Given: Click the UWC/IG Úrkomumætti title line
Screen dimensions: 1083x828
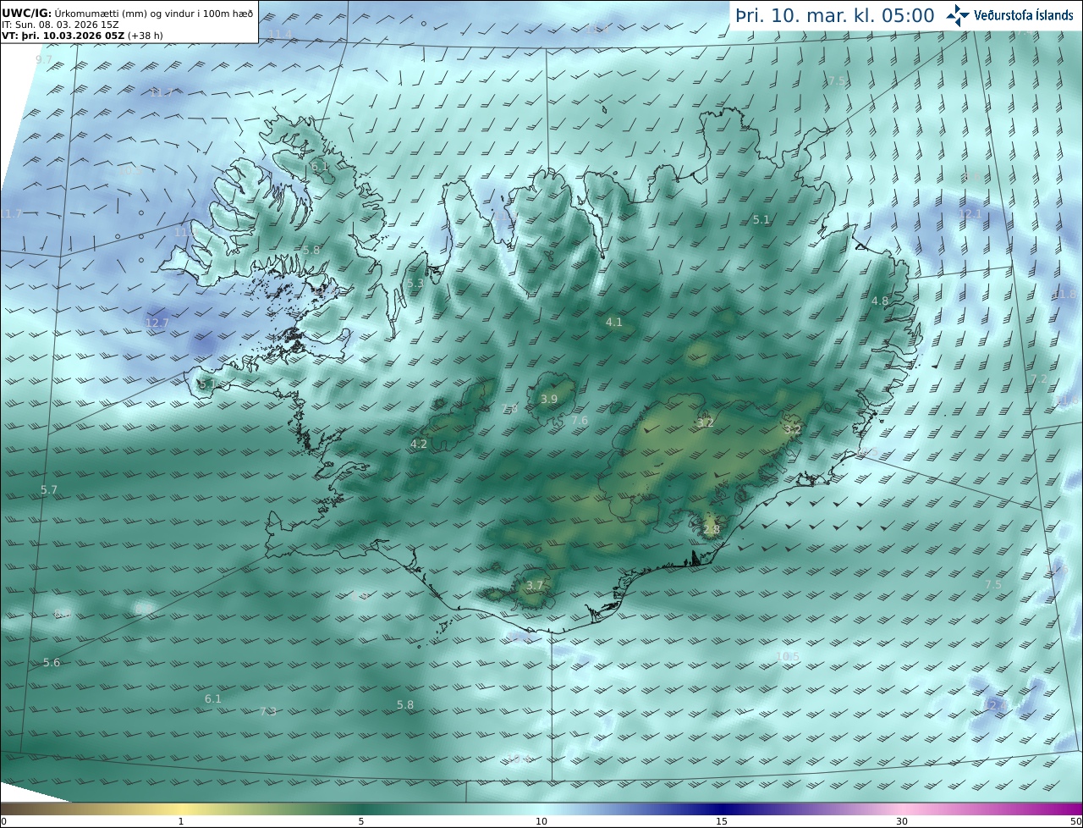Looking at the screenshot, I should (127, 13).
